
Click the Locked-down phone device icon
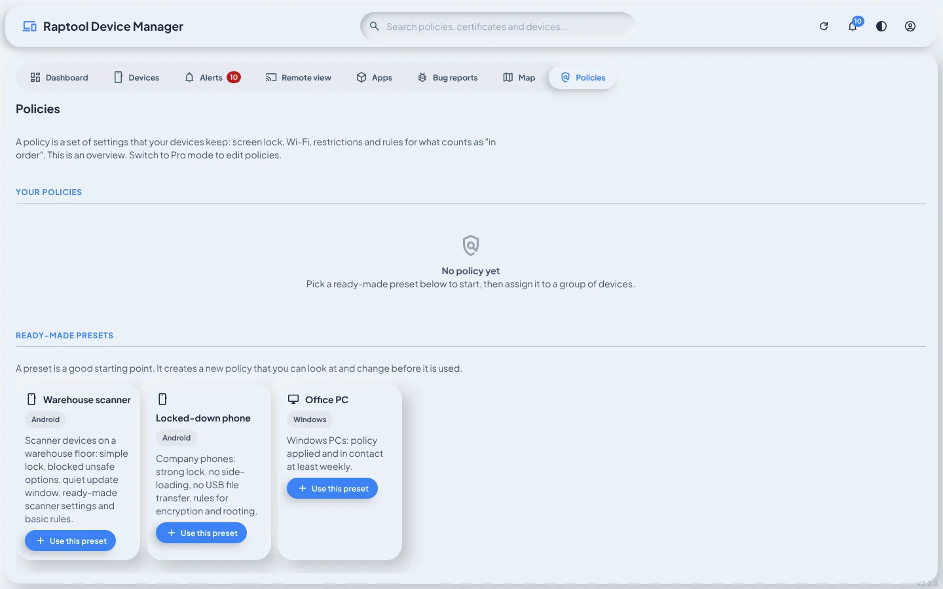pyautogui.click(x=162, y=399)
